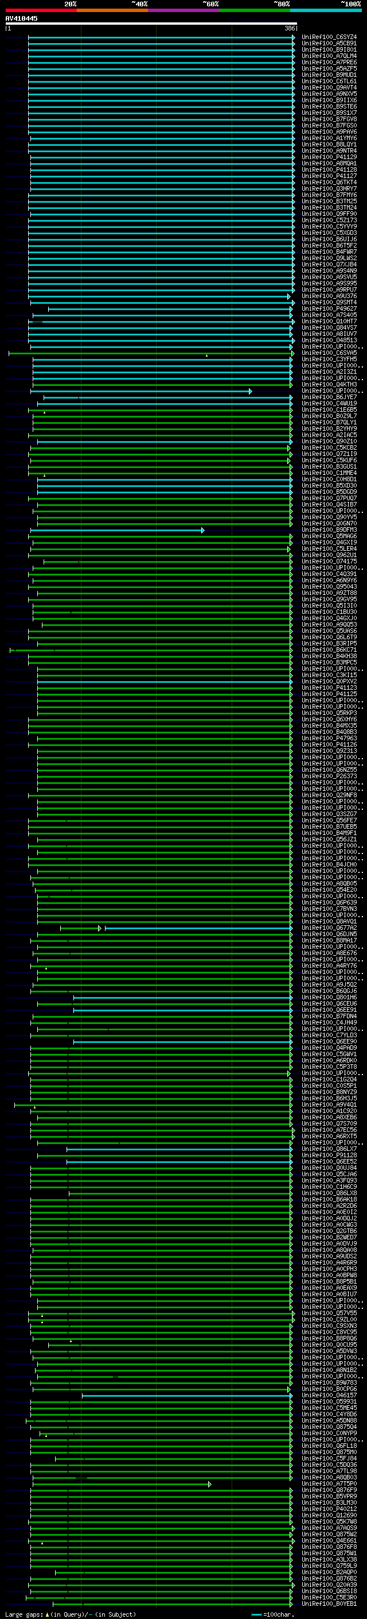Pick the UniRef100_Q10HT7 entry
This screenshot has width=367, height=1619.
click(x=329, y=321)
